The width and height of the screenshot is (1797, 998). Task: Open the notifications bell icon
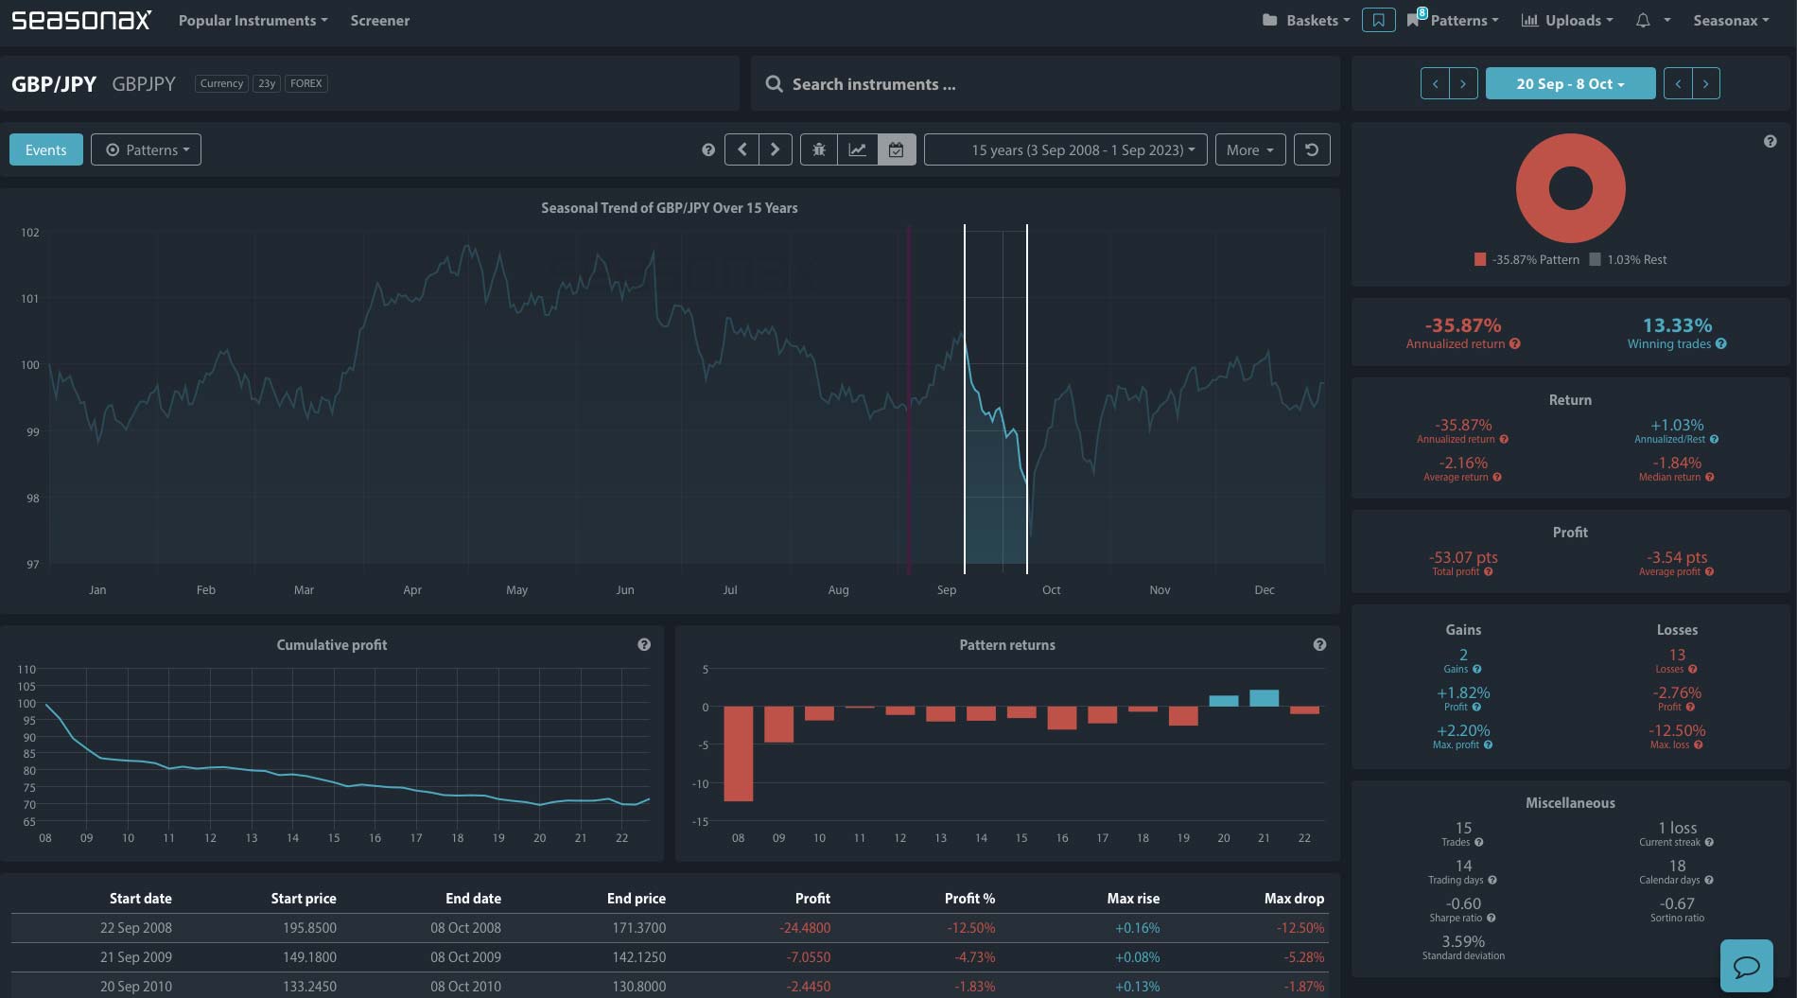1643,20
